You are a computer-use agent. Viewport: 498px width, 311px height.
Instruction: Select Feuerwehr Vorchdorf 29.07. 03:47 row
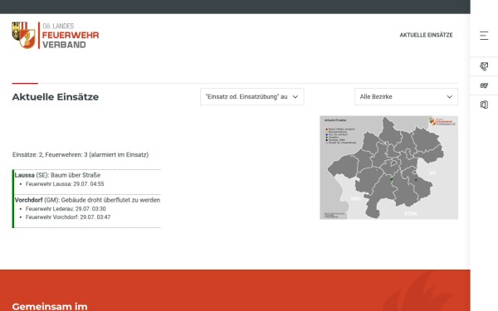coord(68,217)
